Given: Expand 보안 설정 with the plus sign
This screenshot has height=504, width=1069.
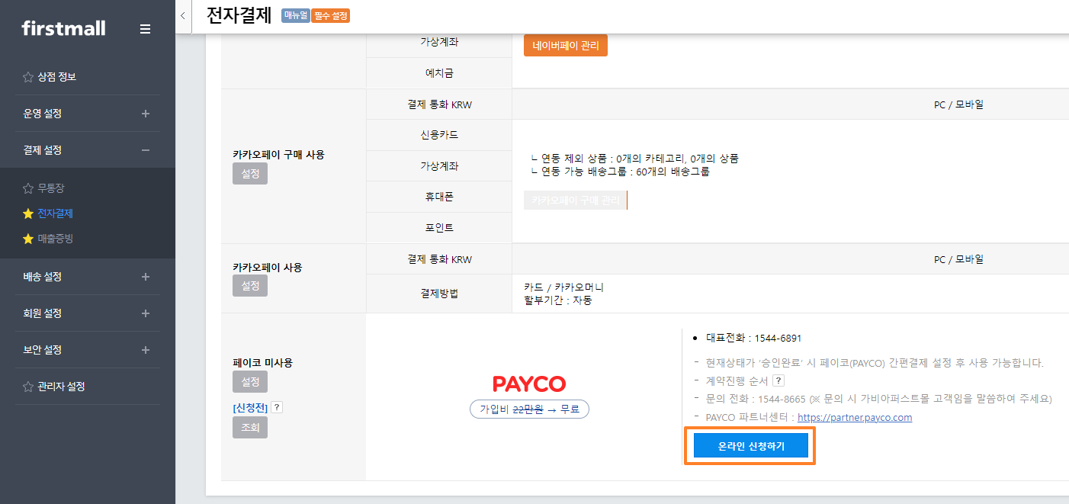Looking at the screenshot, I should [146, 350].
